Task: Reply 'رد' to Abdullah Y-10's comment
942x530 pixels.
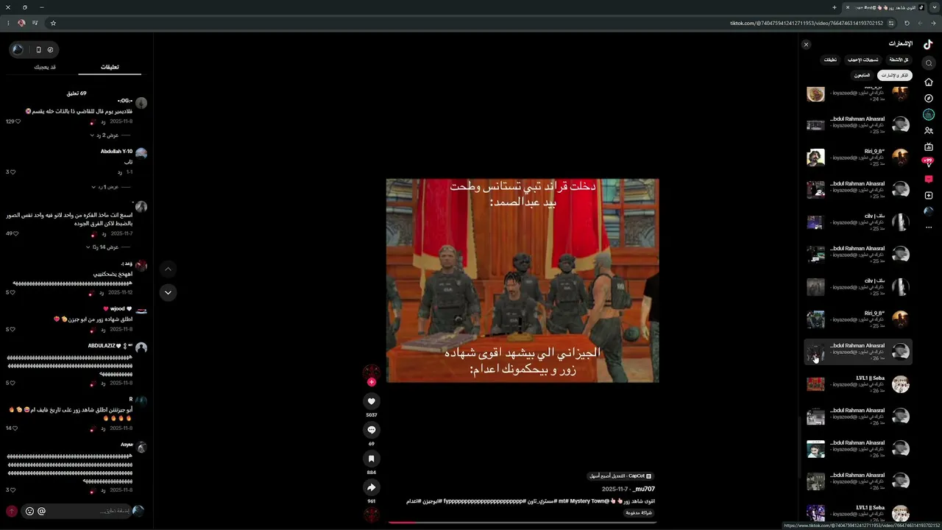Action: (119, 172)
